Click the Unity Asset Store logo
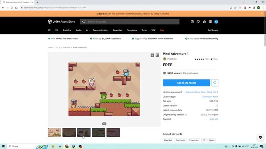 point(62,22)
